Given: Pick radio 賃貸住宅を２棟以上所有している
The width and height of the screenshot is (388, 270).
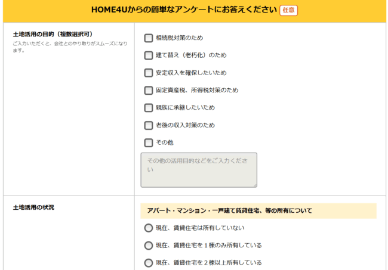Looking at the screenshot, I should point(149,263).
